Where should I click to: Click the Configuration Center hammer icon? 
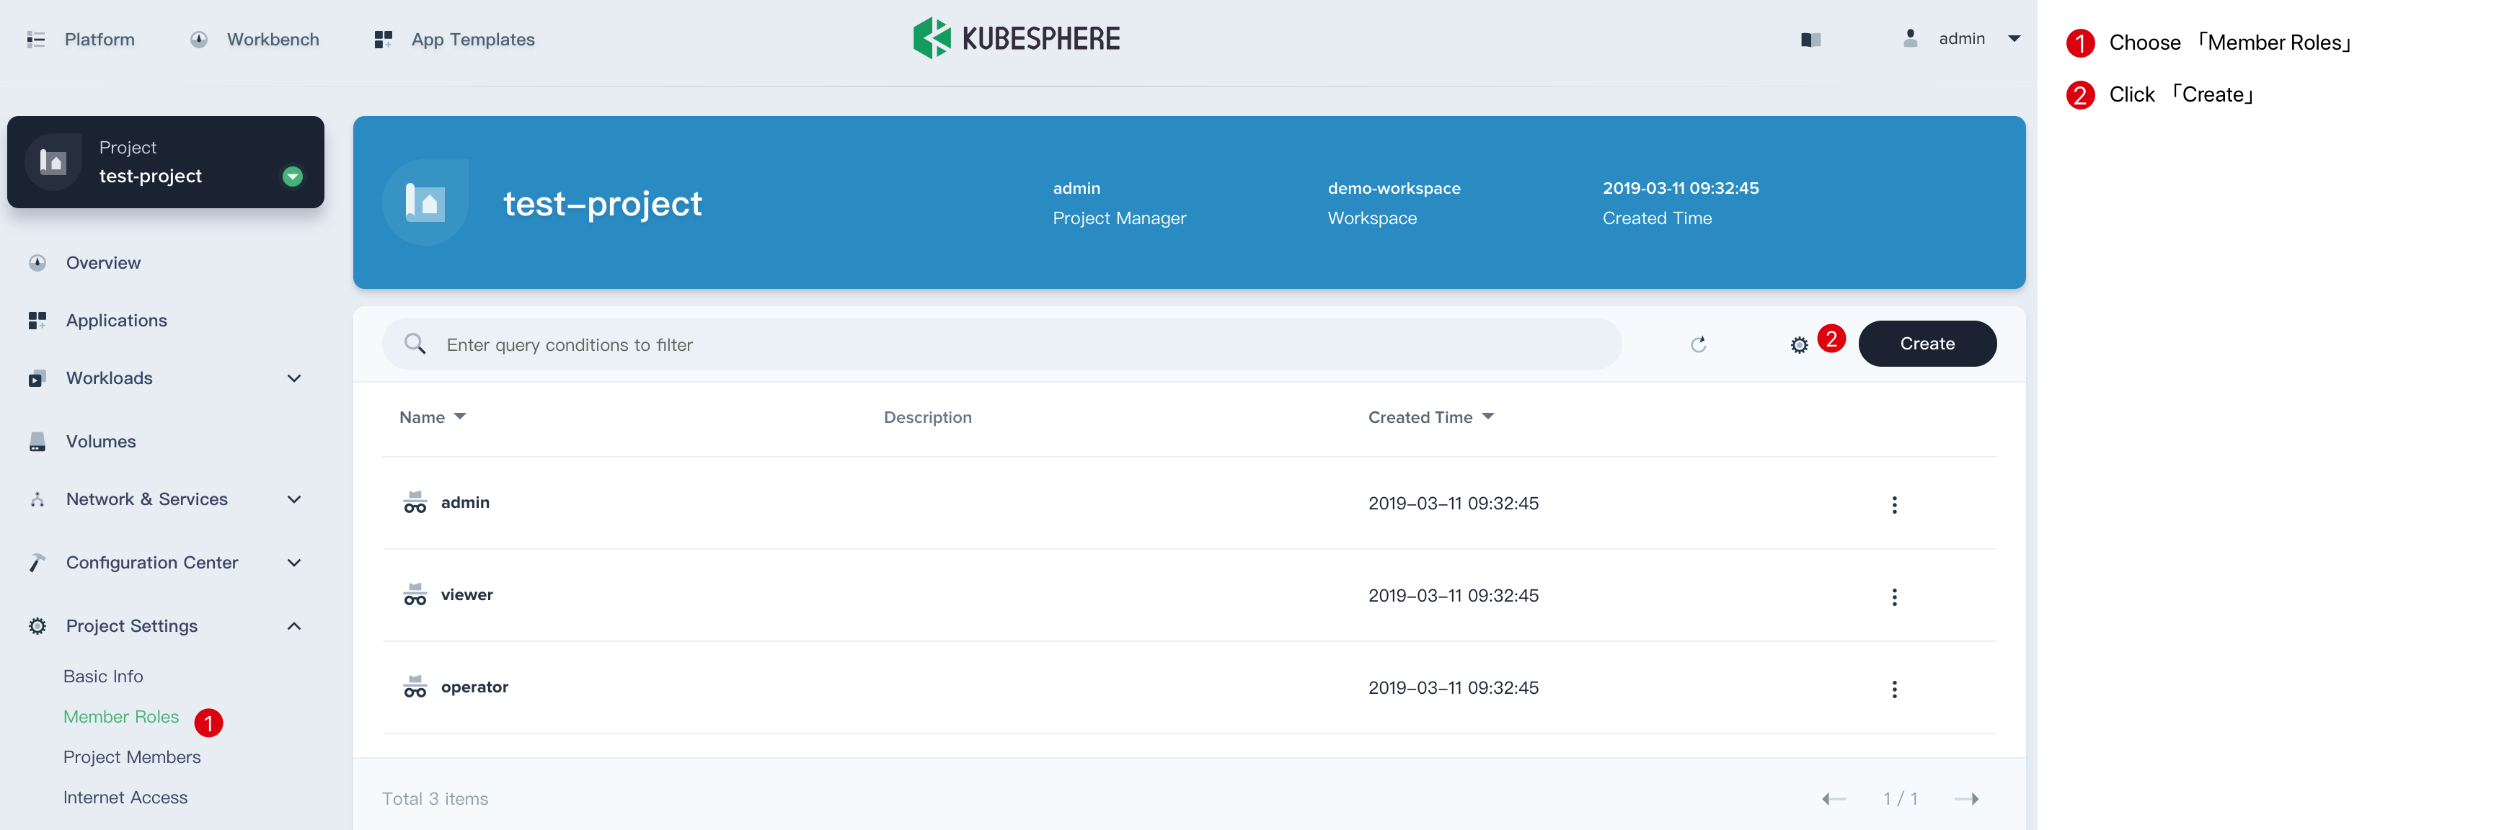(x=37, y=563)
